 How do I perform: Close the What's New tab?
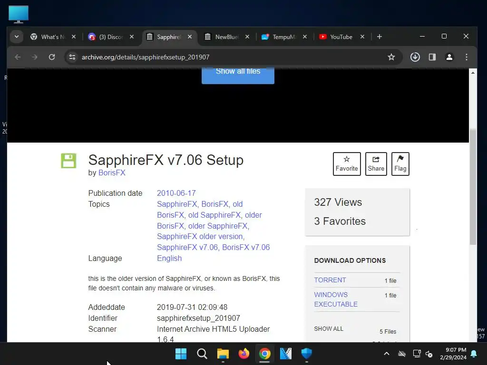pyautogui.click(x=74, y=37)
